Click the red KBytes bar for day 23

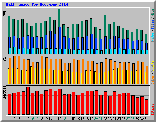110,105
